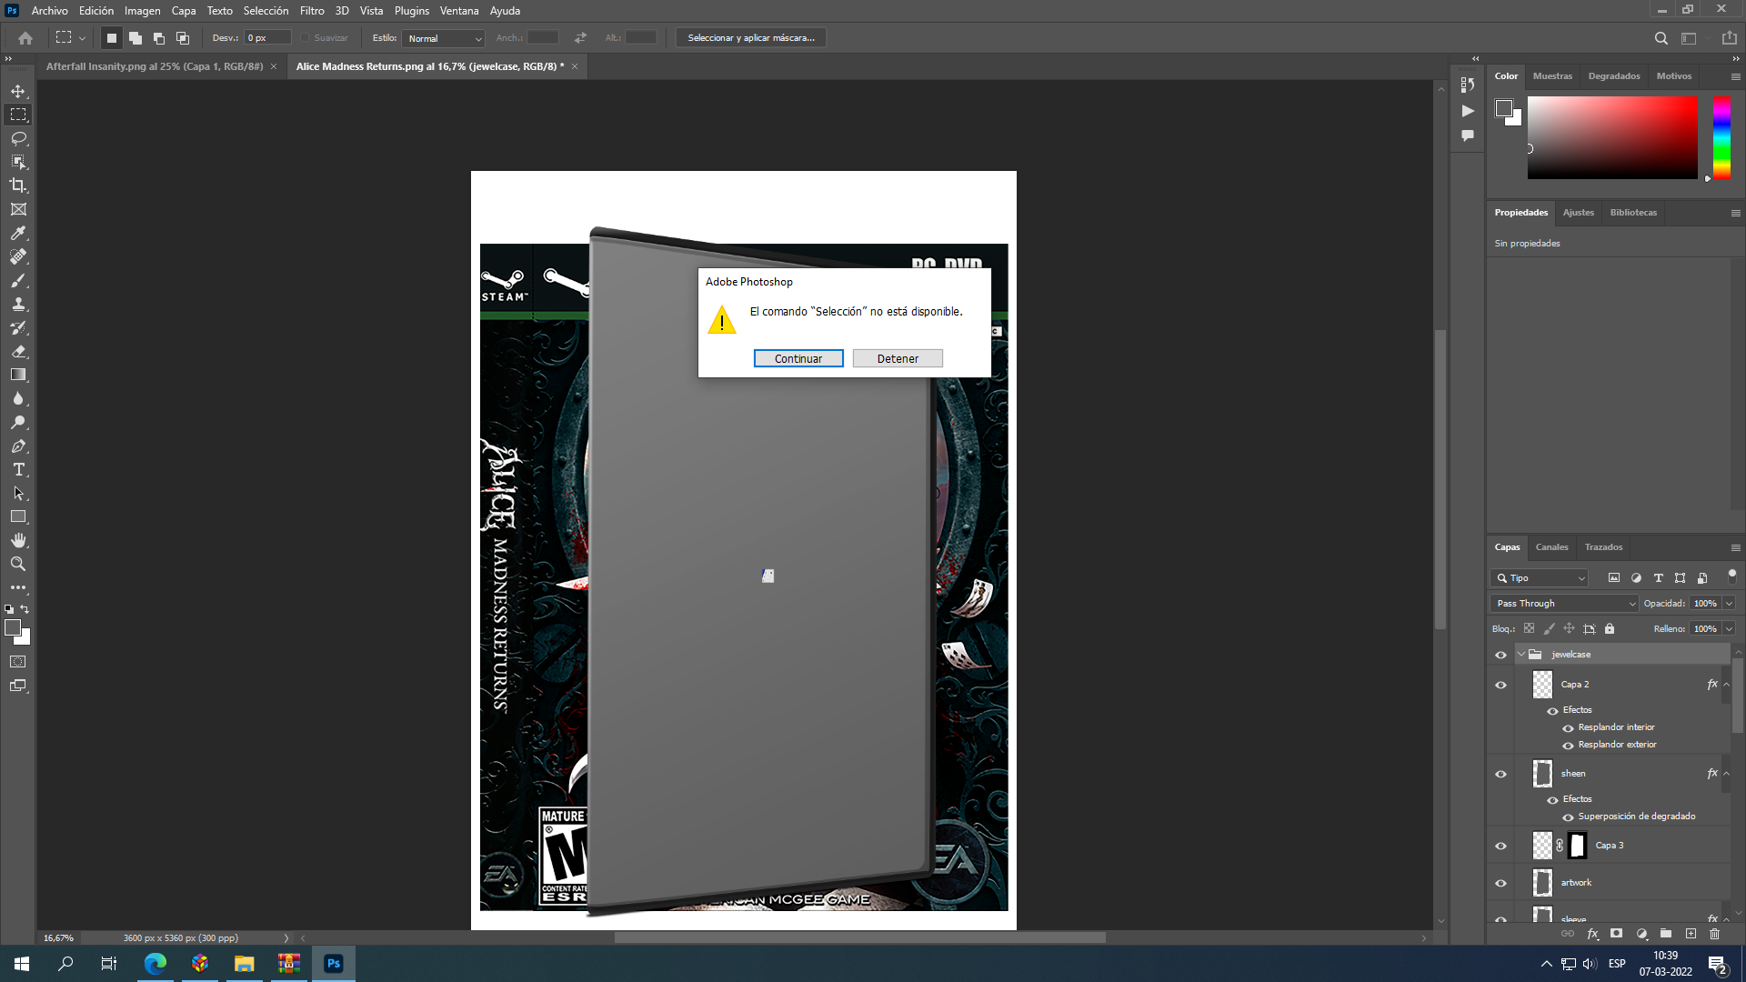Click the delete layer trash icon
The width and height of the screenshot is (1746, 982).
pos(1715,934)
